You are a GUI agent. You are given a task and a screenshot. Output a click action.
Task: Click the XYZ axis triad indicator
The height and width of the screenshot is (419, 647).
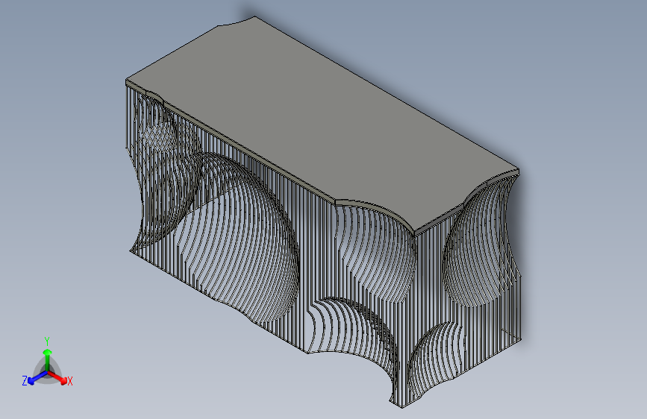47,363
